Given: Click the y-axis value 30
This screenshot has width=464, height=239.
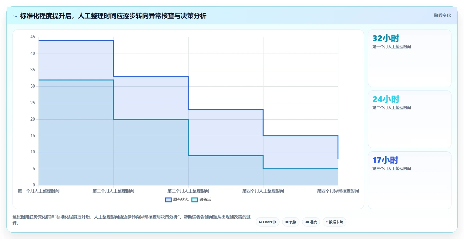Looking at the screenshot, I should pyautogui.click(x=32, y=86).
